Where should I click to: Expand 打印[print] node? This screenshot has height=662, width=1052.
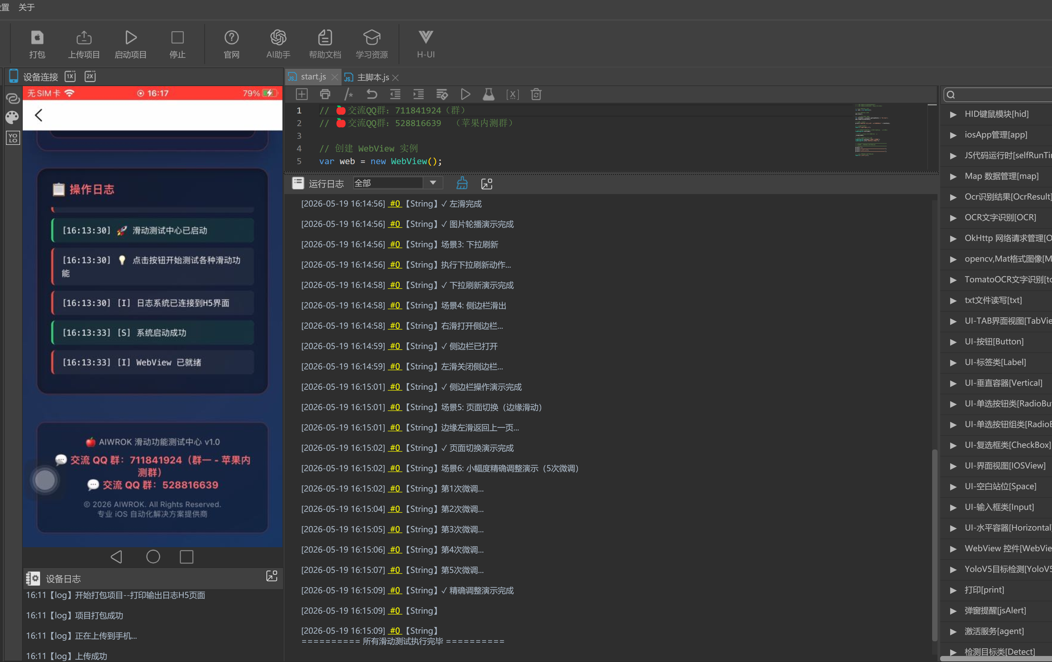[954, 590]
